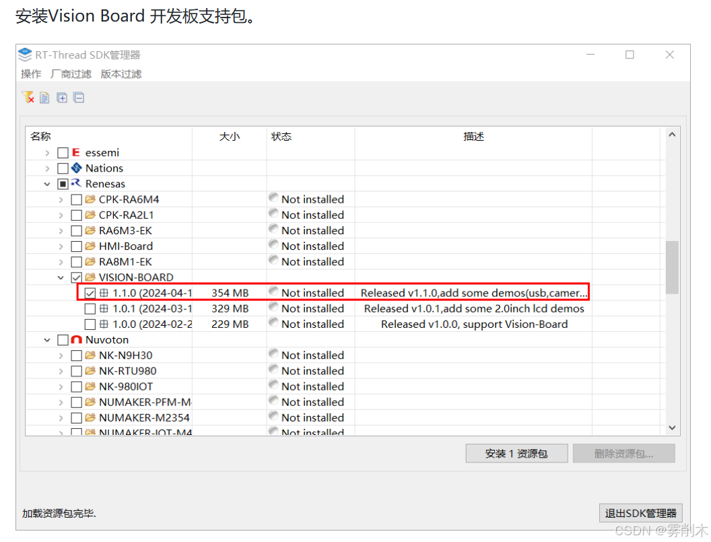
Task: Check the Nuvoton vendor checkbox
Action: 63,340
